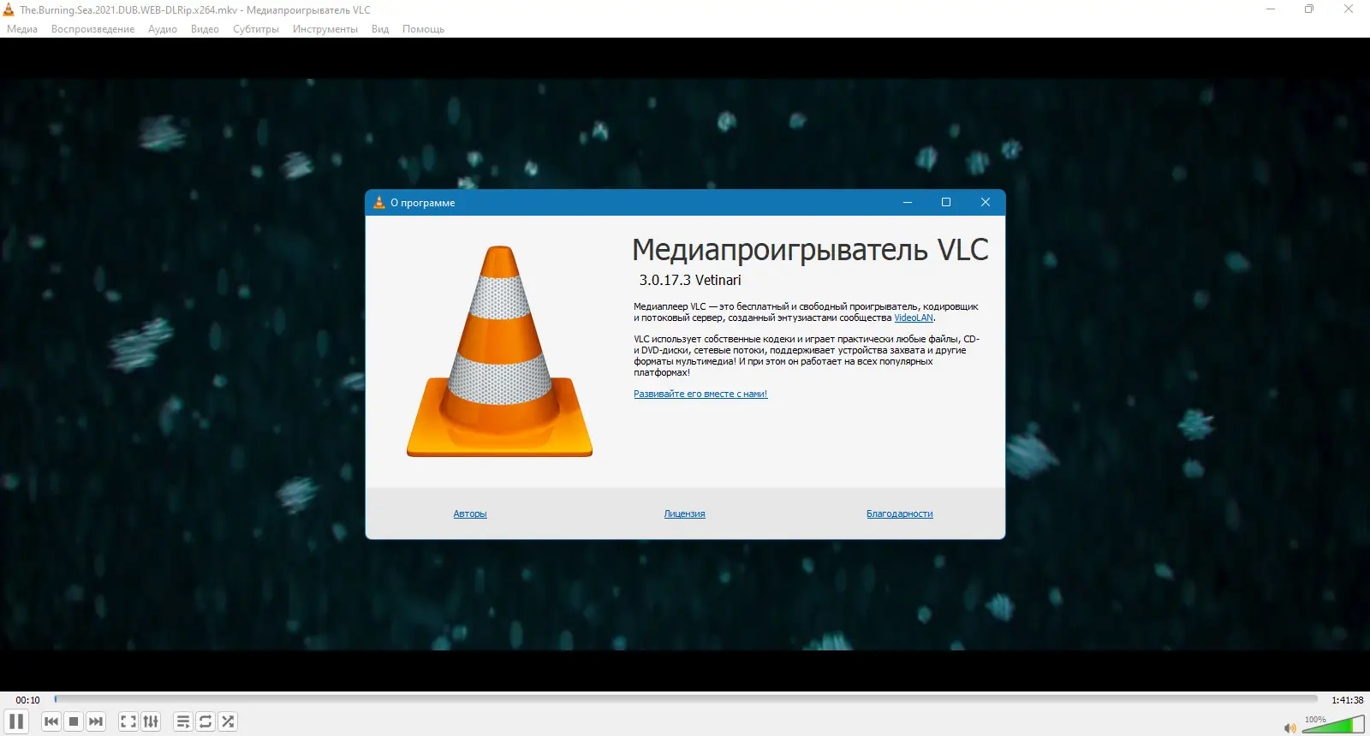The image size is (1370, 736).
Task: Go to the previous media item
Action: click(x=51, y=721)
